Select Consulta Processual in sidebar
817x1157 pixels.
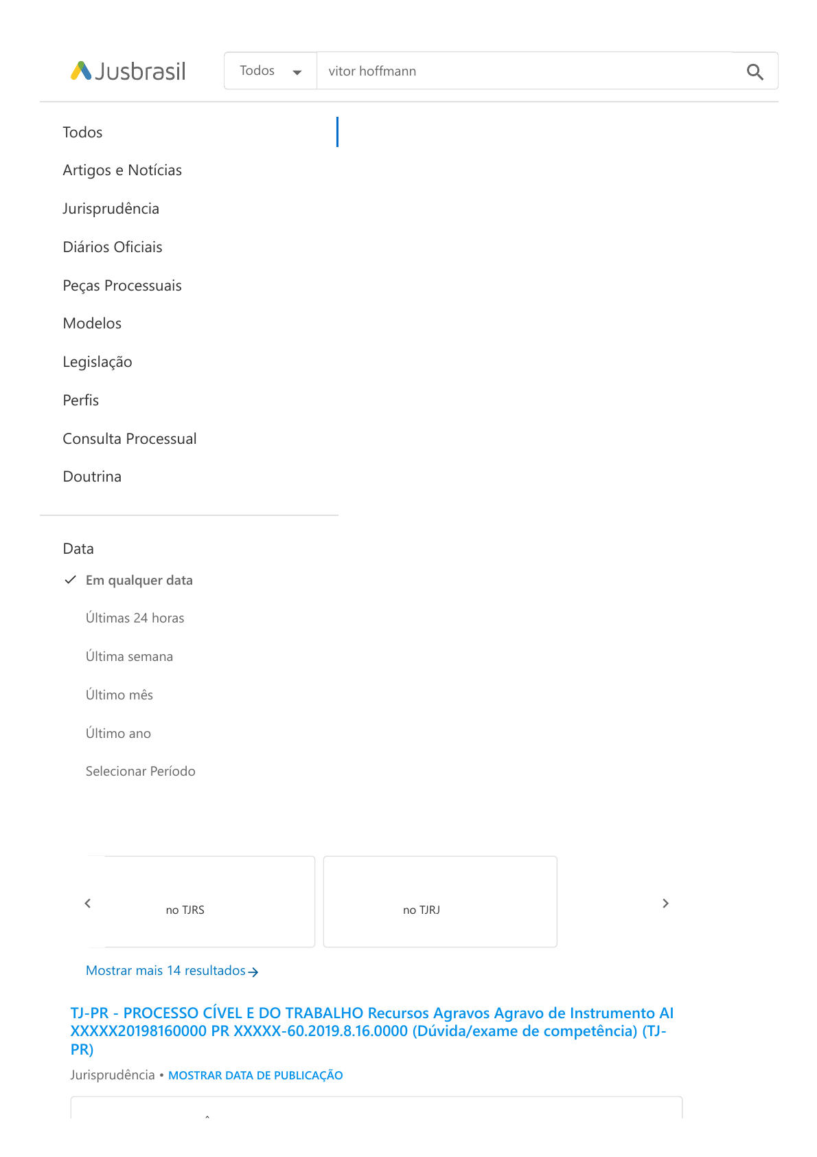click(x=130, y=439)
